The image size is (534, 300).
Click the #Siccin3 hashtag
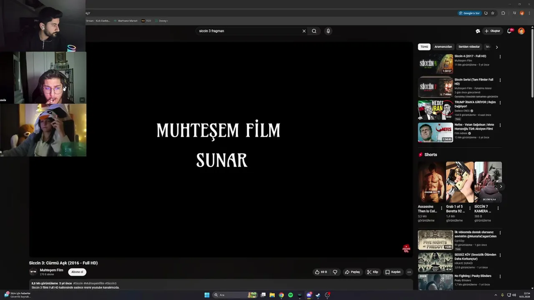[x=111, y=283]
